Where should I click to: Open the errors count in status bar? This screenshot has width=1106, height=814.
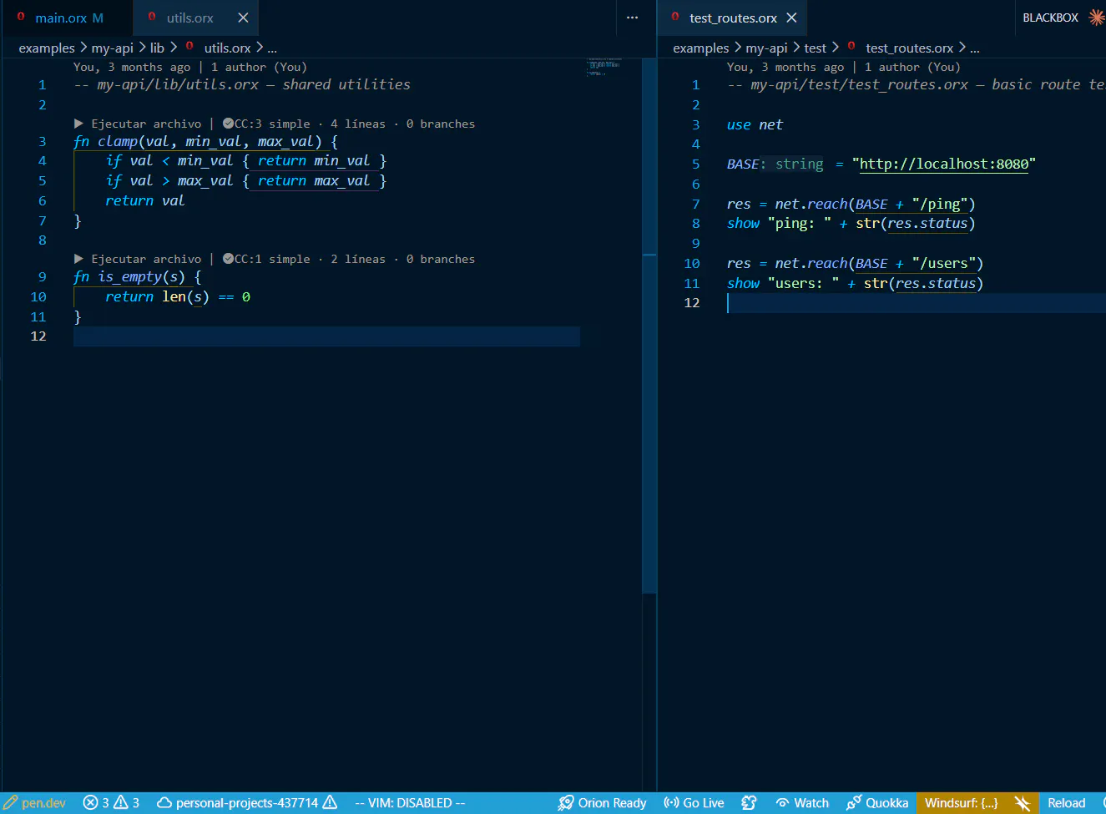point(96,803)
